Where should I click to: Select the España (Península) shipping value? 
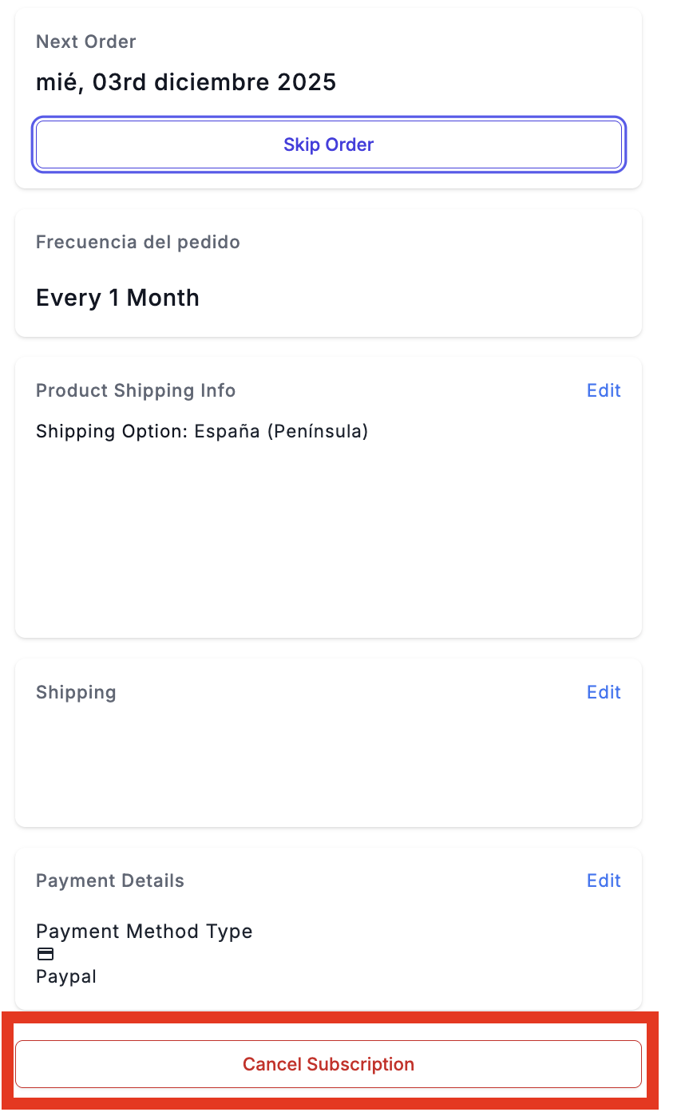(281, 432)
